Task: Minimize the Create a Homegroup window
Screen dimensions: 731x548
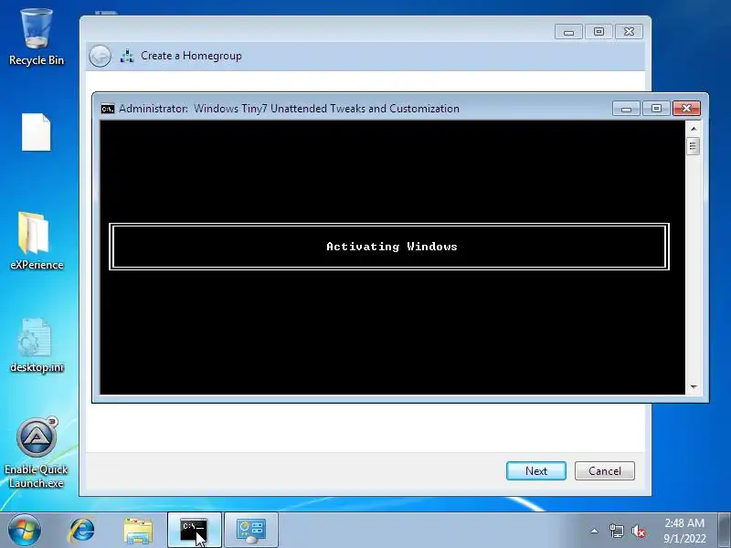Action: tap(568, 32)
